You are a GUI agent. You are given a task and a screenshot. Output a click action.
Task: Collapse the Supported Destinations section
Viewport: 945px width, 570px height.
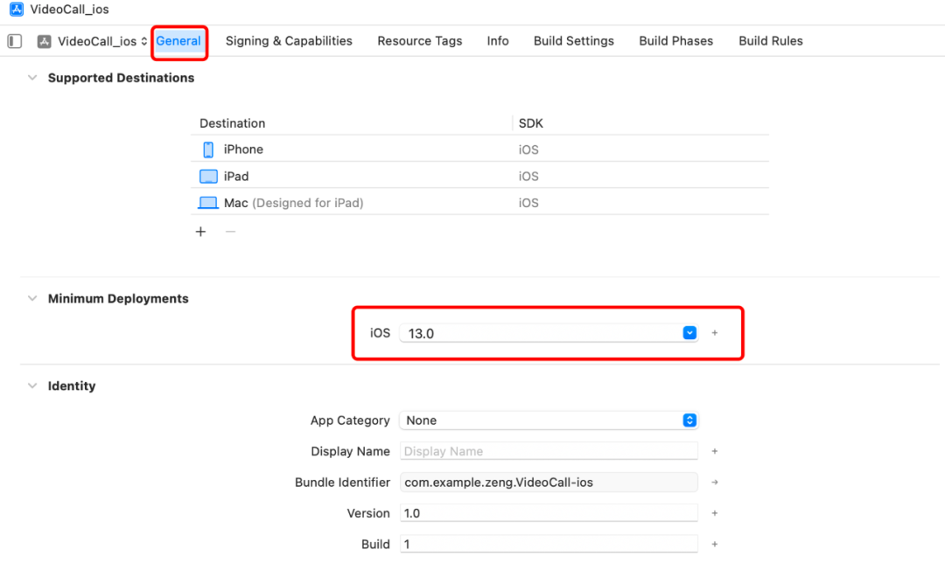(x=32, y=78)
